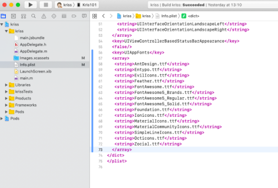This screenshot has height=188, width=278.
Task: Choose the Kris101 device destination
Action: coord(87,5)
